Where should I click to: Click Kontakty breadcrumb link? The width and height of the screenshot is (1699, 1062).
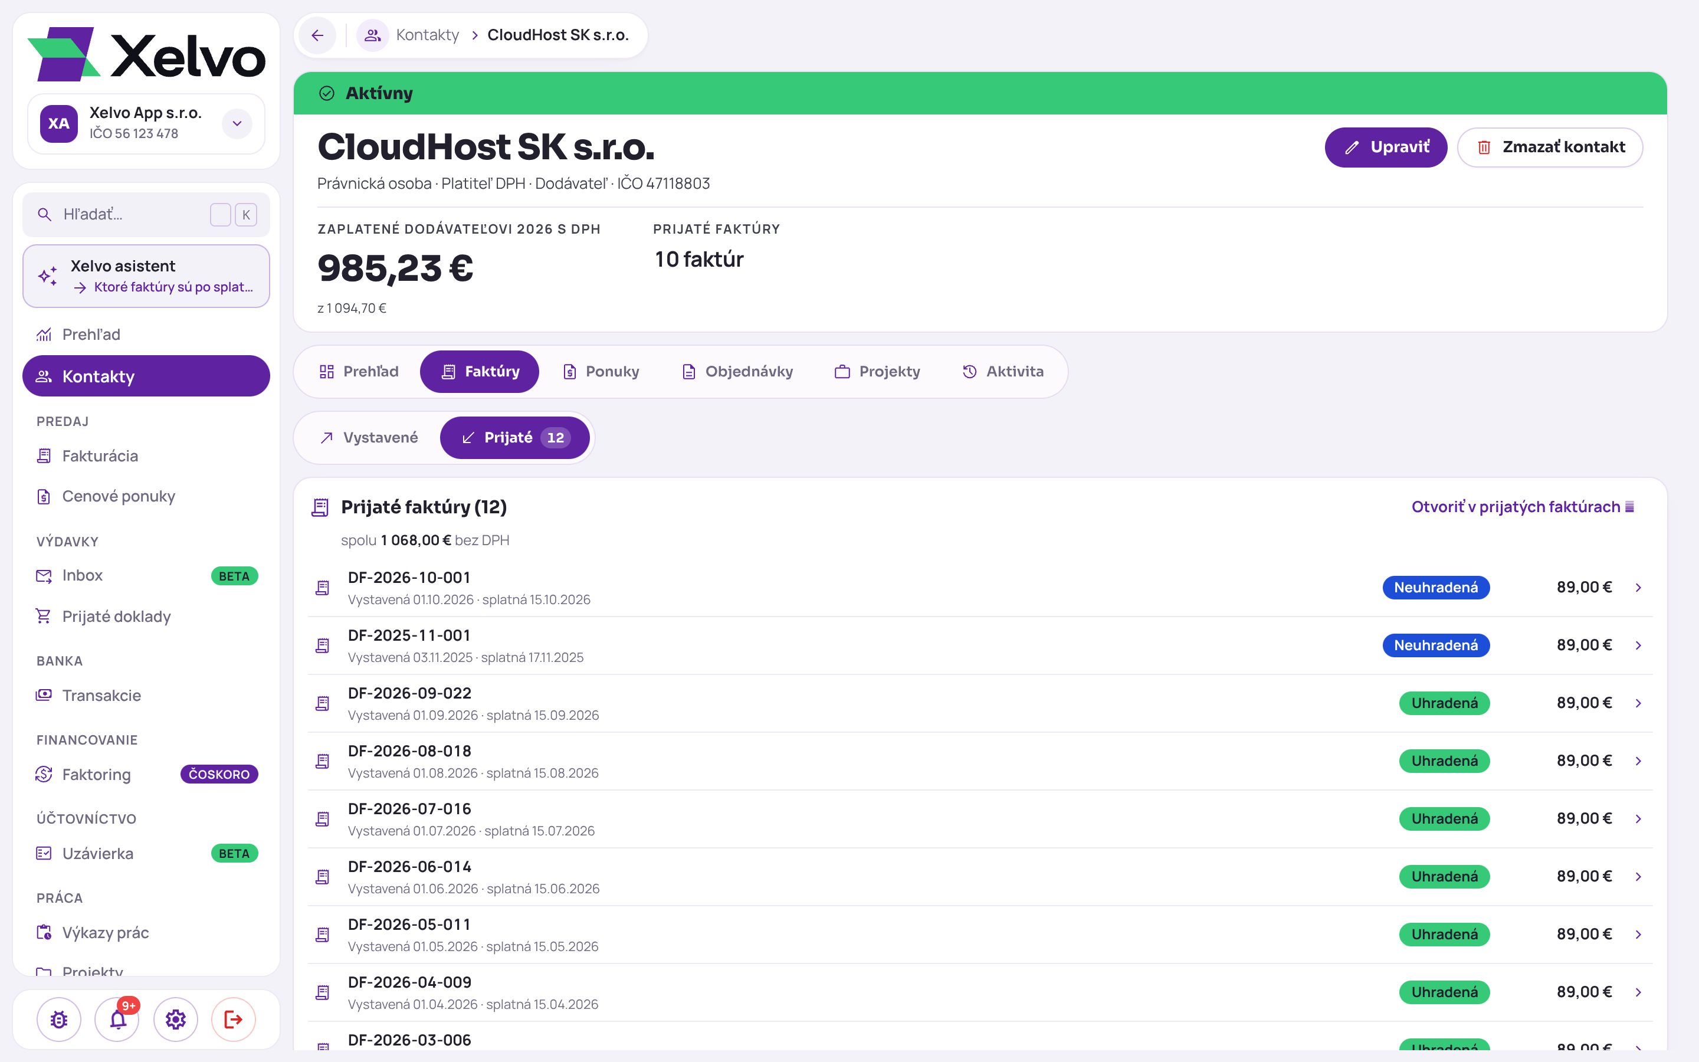[428, 35]
